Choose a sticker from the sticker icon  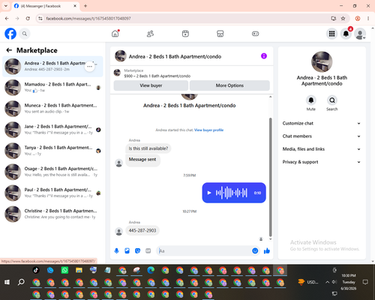point(137,250)
